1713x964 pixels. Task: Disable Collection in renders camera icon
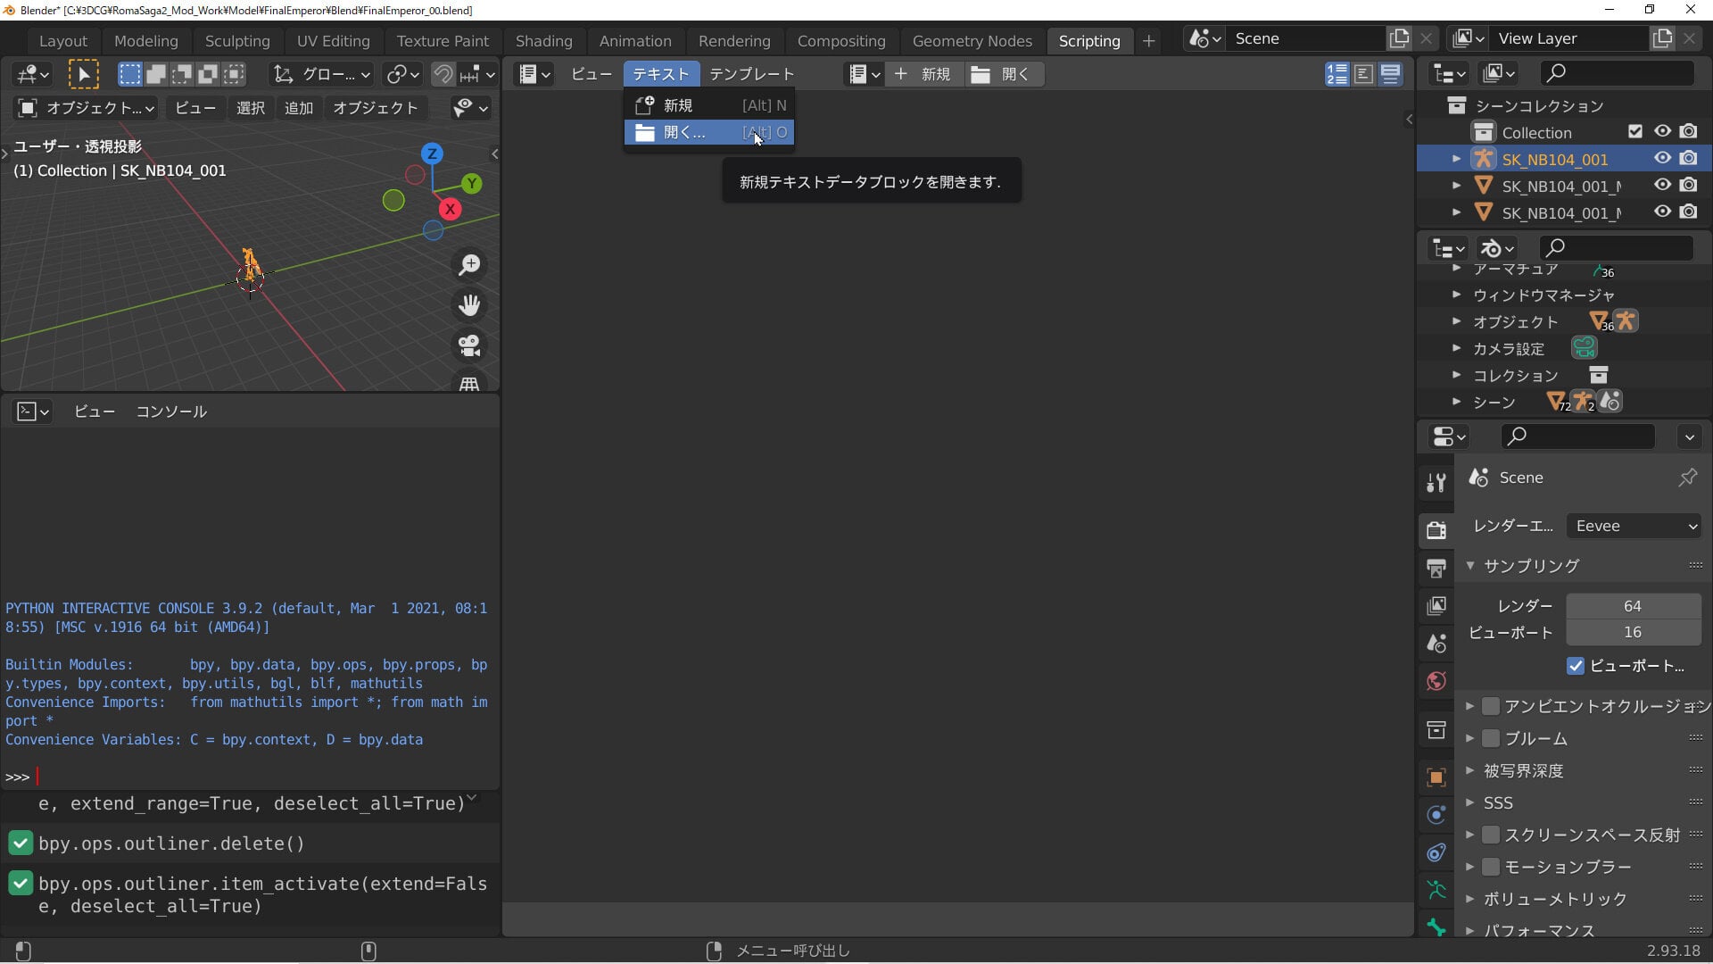pos(1688,131)
